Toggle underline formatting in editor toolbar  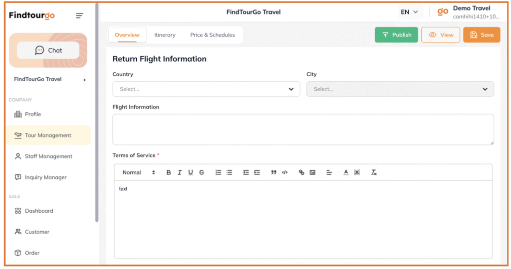pyautogui.click(x=191, y=172)
